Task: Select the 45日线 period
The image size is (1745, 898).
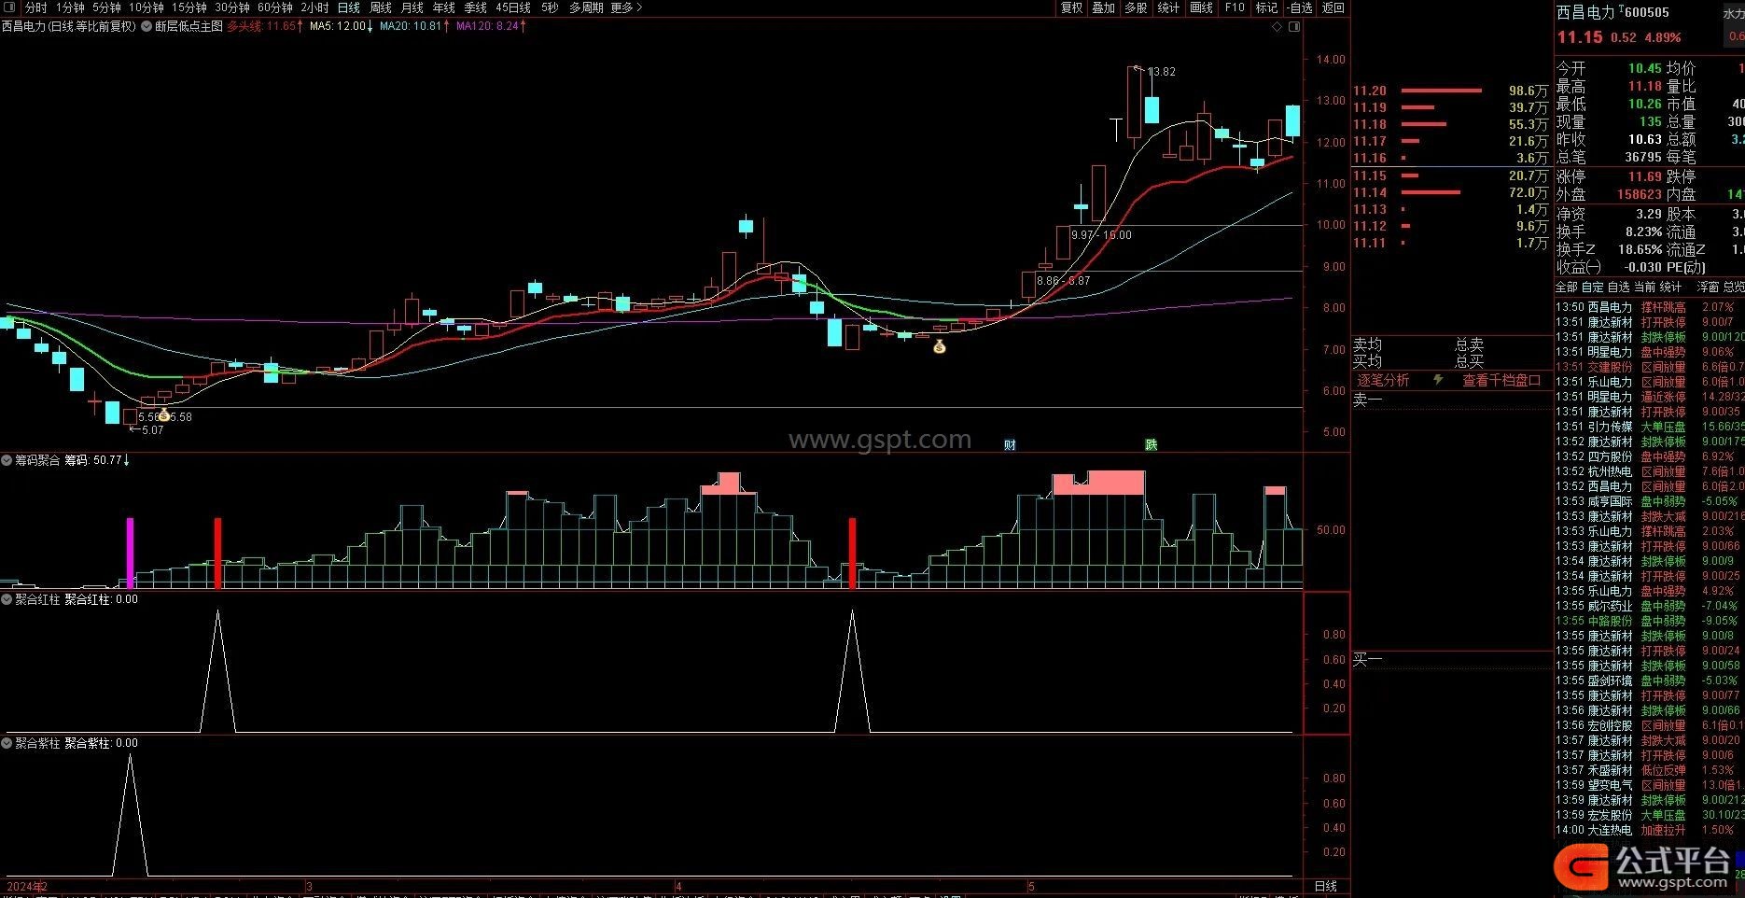Action: 513,7
